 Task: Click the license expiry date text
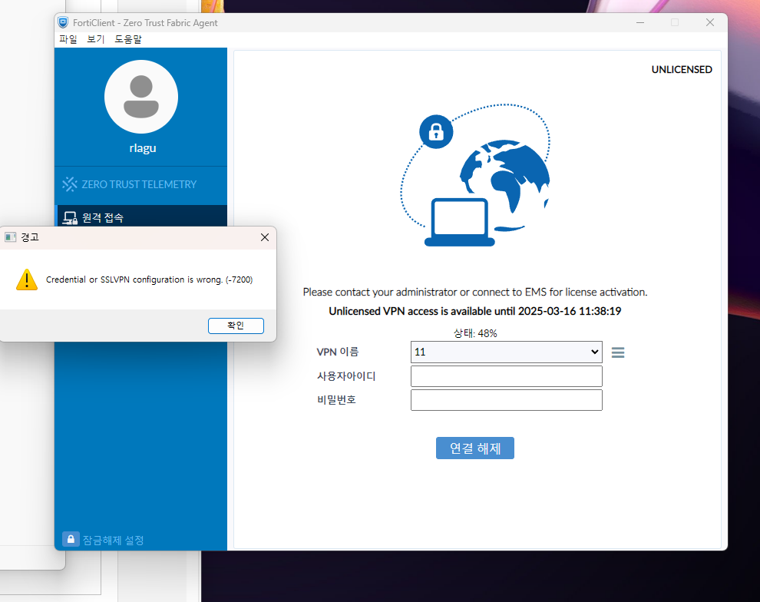point(475,311)
